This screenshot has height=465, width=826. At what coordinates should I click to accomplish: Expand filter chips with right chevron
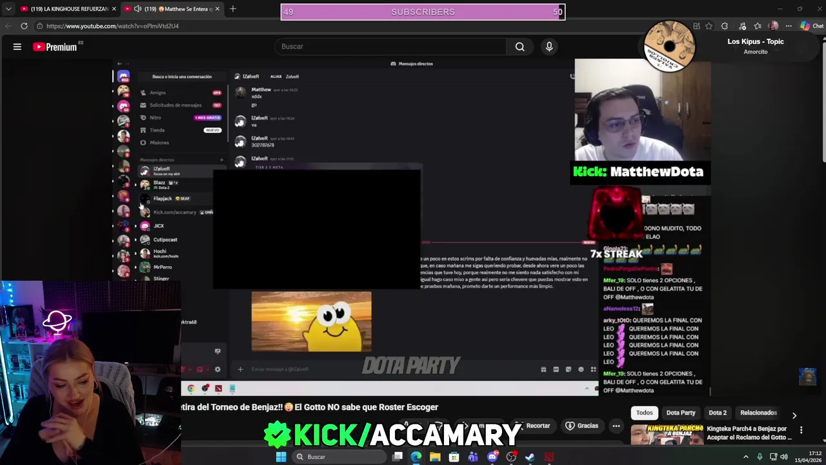794,415
